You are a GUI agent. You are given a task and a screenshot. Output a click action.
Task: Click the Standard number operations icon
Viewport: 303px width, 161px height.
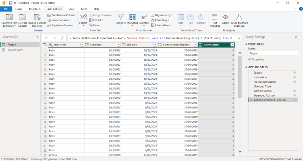132,17
